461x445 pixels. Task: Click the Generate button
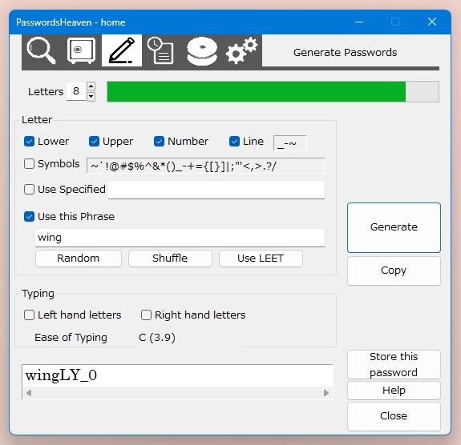[x=394, y=227]
